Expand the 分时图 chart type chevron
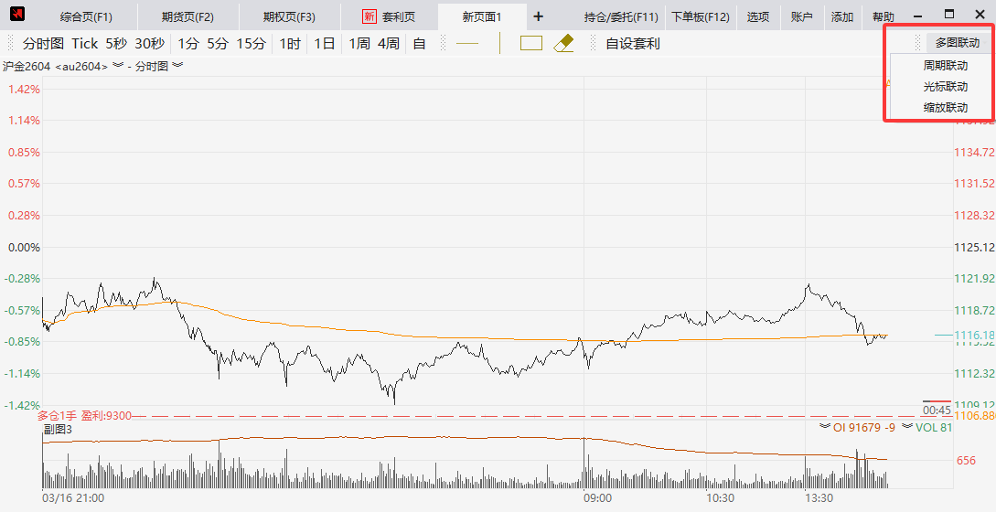996x512 pixels. pyautogui.click(x=177, y=66)
